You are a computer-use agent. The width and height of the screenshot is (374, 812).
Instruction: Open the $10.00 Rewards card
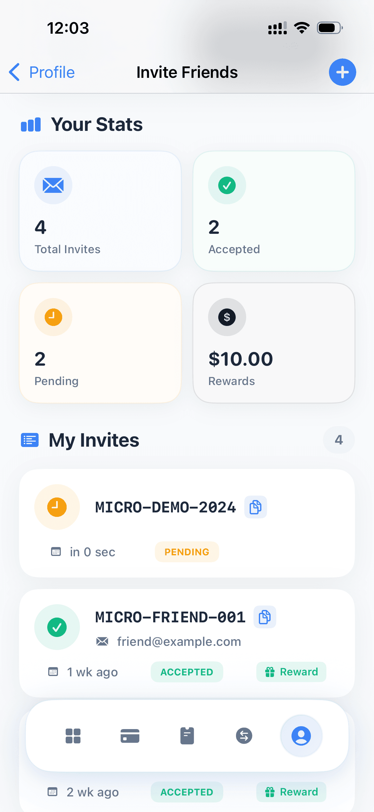(x=274, y=343)
